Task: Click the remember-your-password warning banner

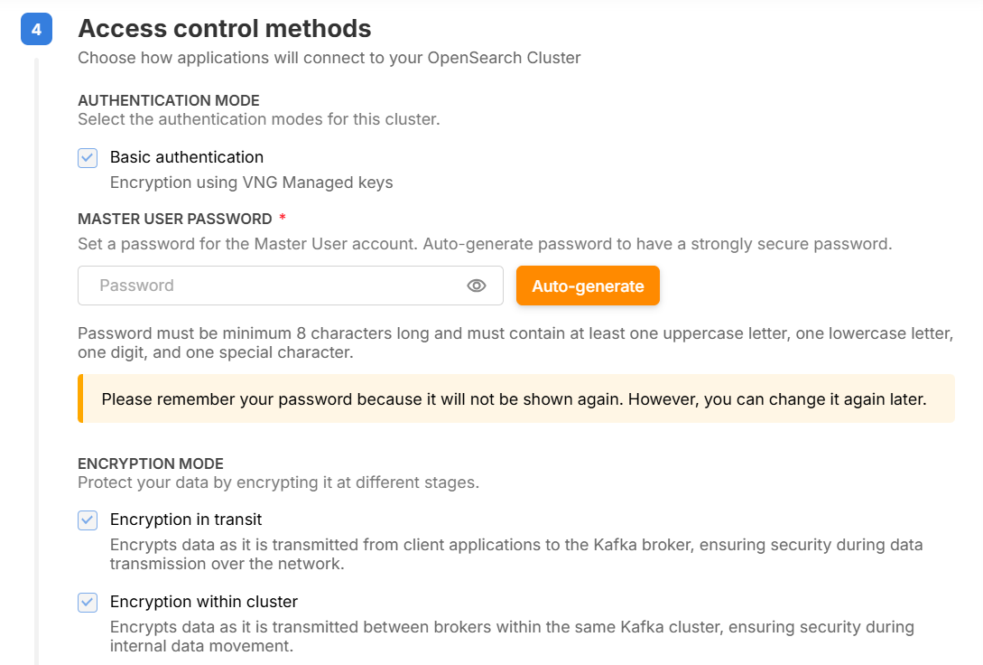Action: click(x=514, y=399)
